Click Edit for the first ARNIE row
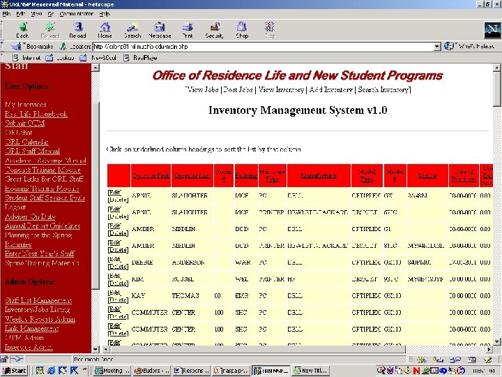 pos(114,192)
